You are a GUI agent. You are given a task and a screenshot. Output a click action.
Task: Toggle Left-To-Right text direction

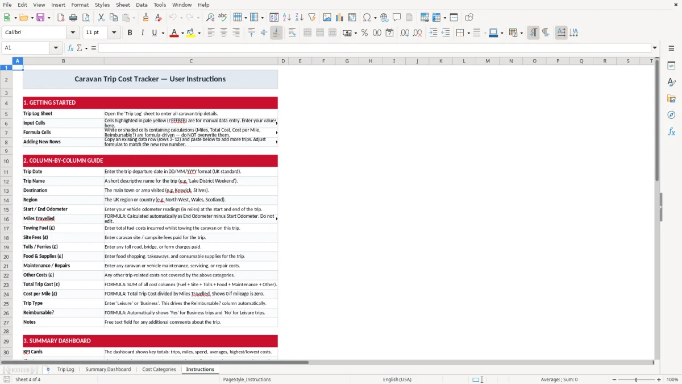533,33
